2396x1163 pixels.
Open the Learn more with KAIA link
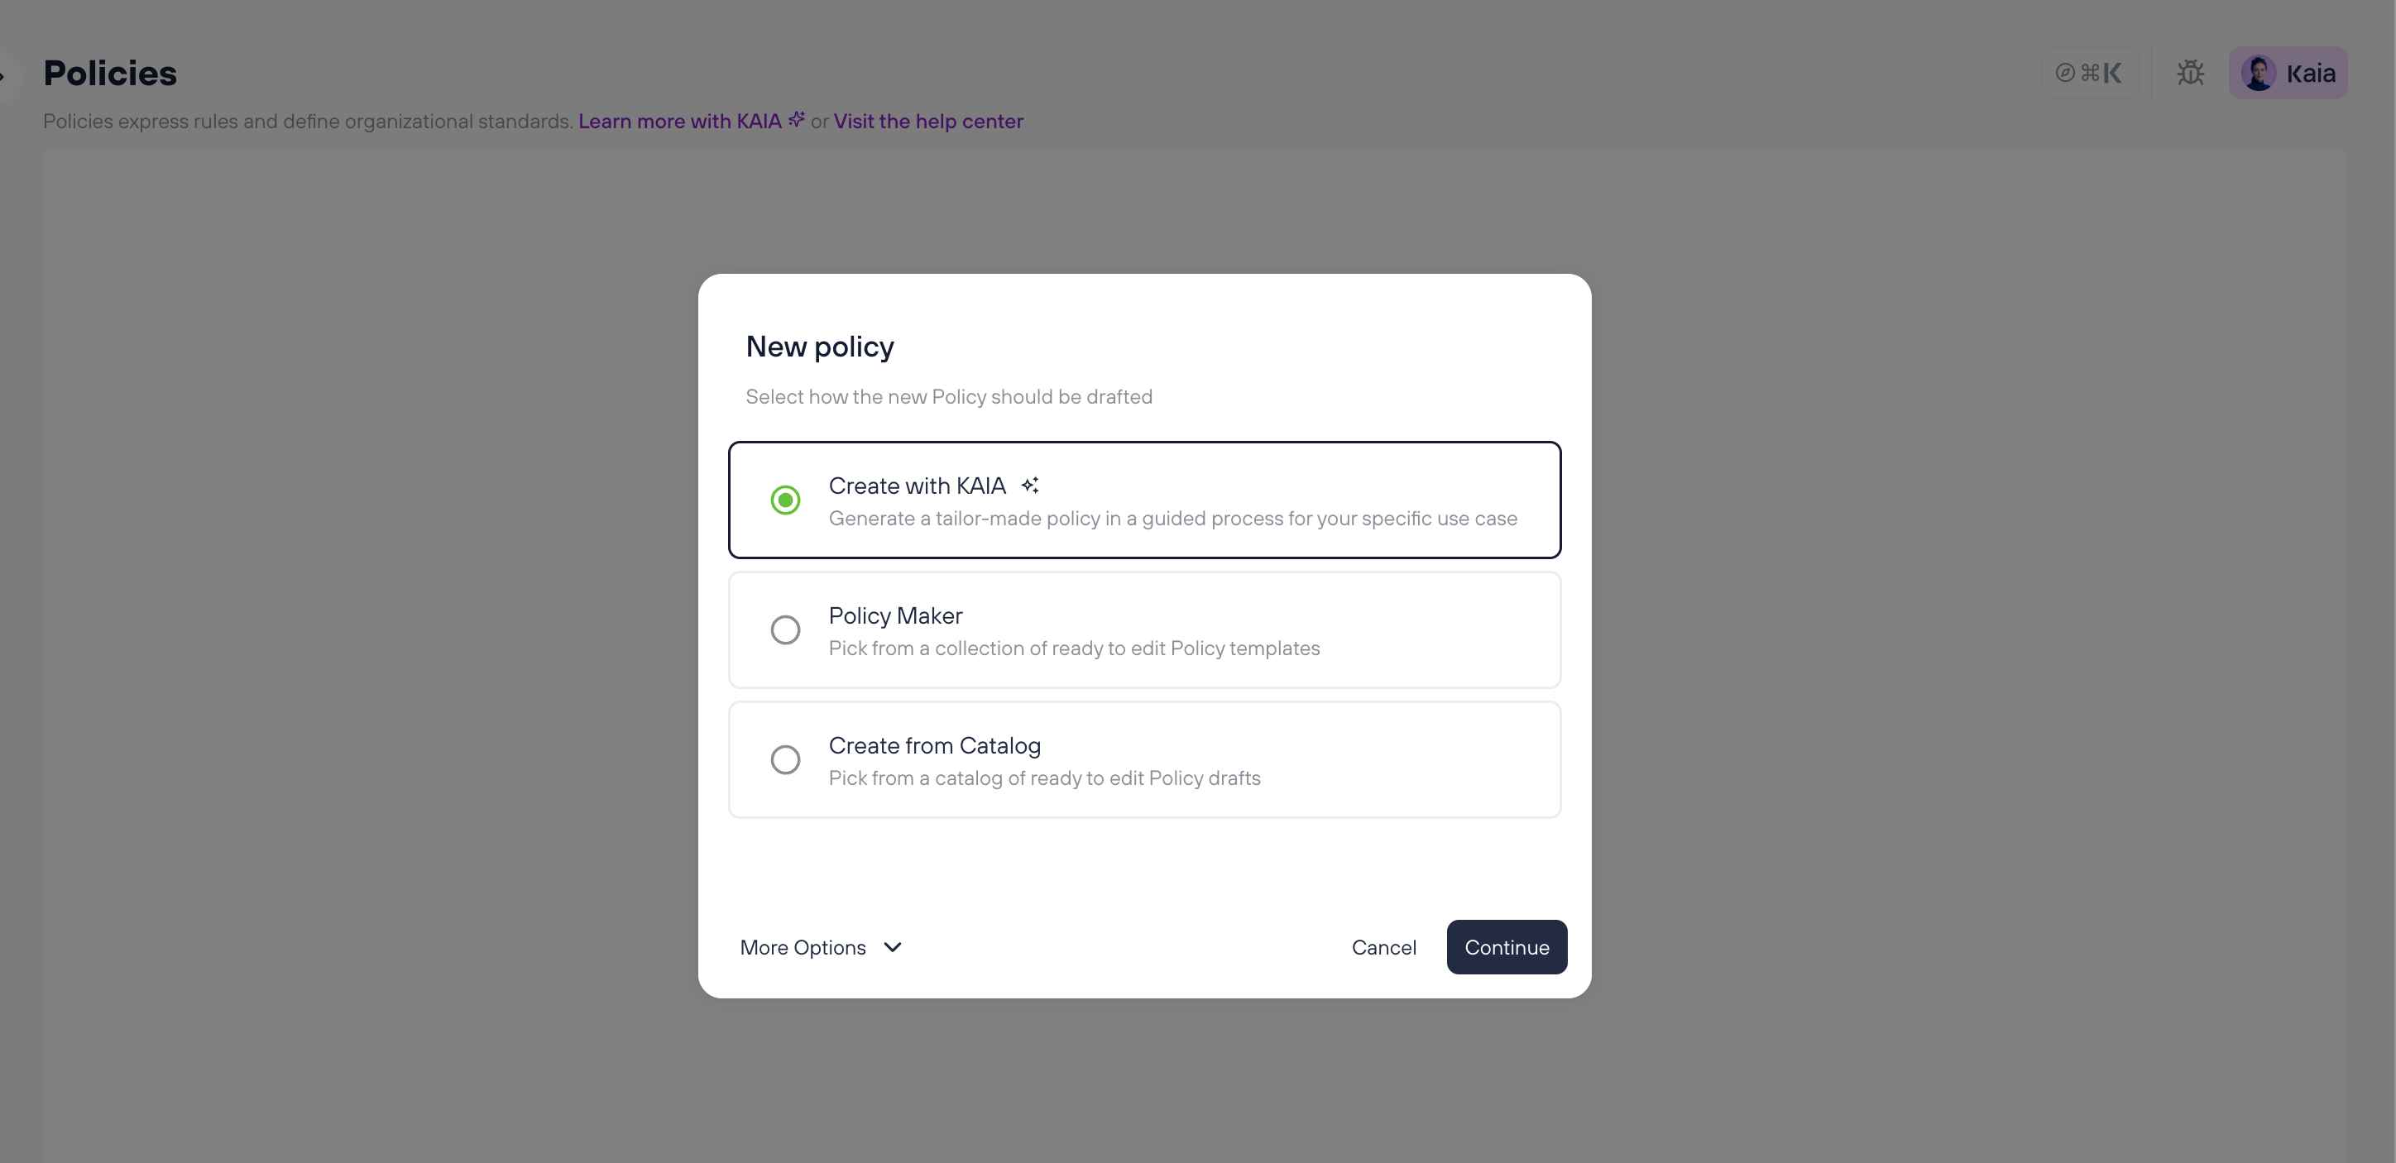coord(680,122)
